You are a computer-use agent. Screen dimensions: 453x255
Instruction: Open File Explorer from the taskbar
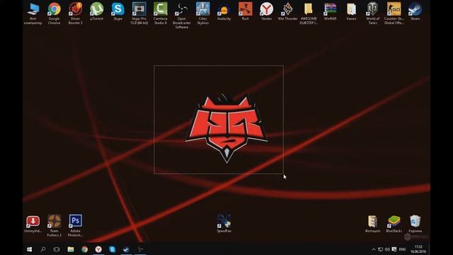[x=71, y=249]
